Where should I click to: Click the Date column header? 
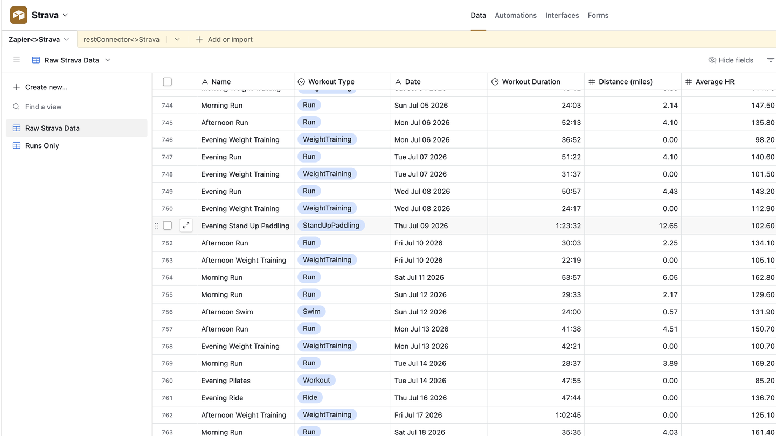(x=440, y=82)
